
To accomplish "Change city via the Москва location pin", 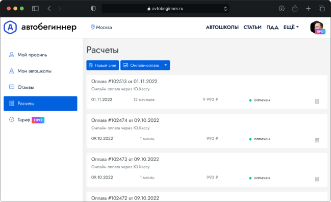I will 101,27.
